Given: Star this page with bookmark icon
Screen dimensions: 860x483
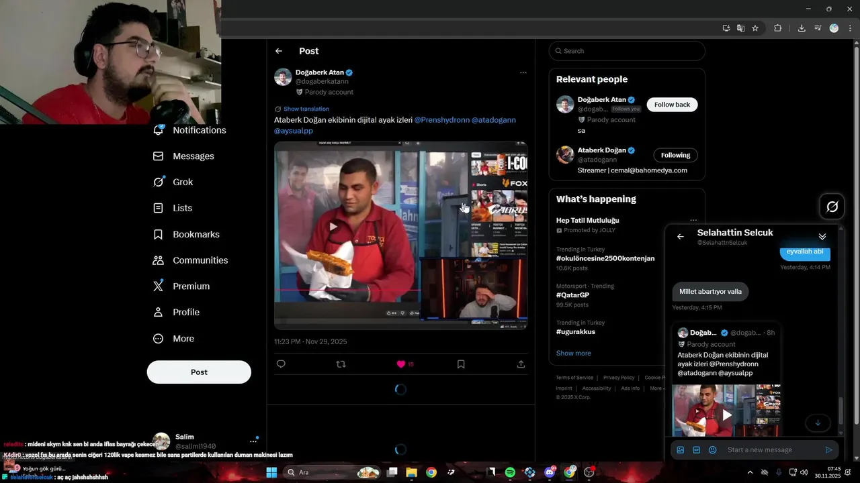Looking at the screenshot, I should pos(755,28).
